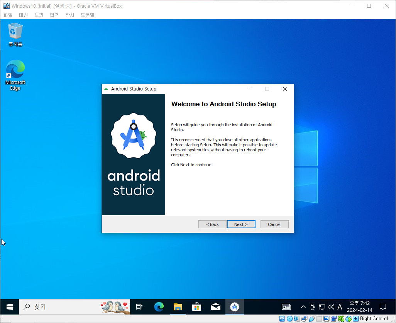Open VirtualBox network adapters indicator

(x=304, y=318)
